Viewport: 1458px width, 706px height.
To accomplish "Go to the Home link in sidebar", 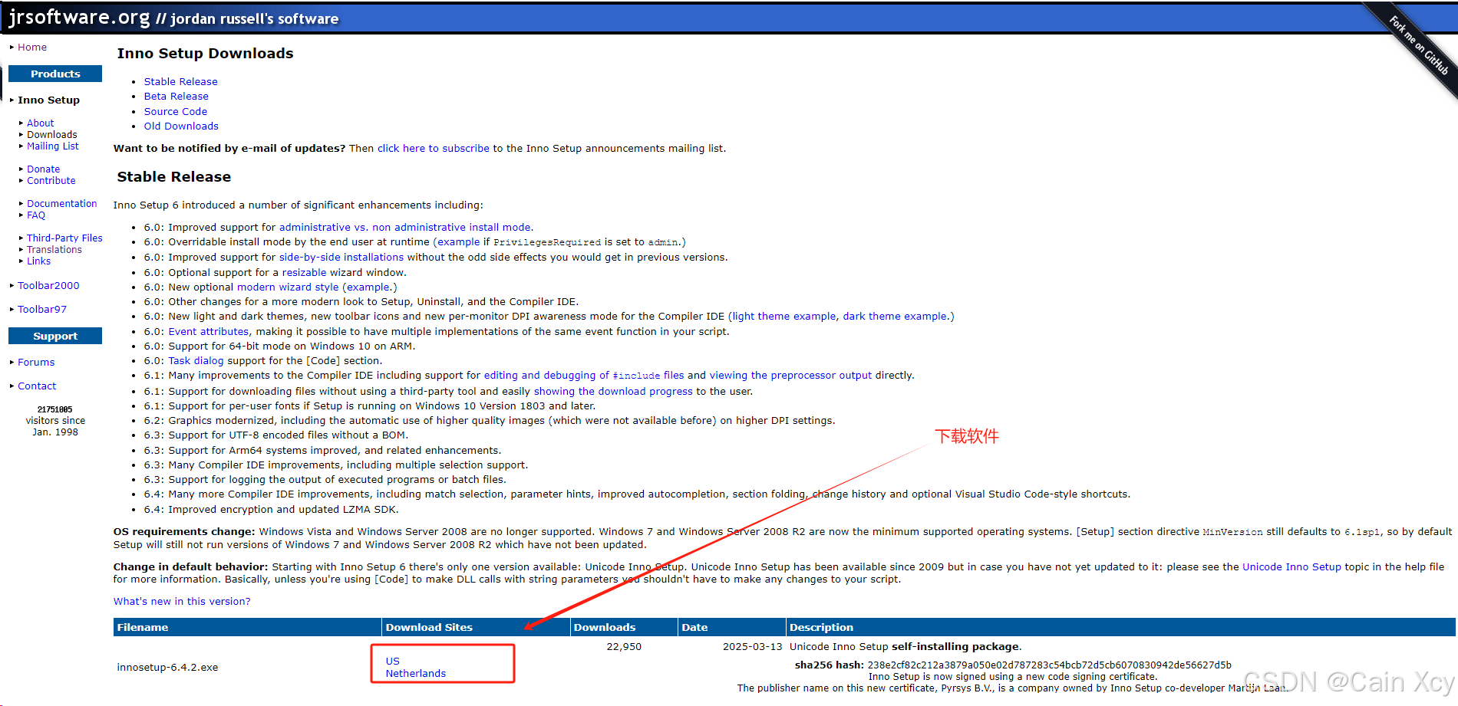I will pos(32,48).
